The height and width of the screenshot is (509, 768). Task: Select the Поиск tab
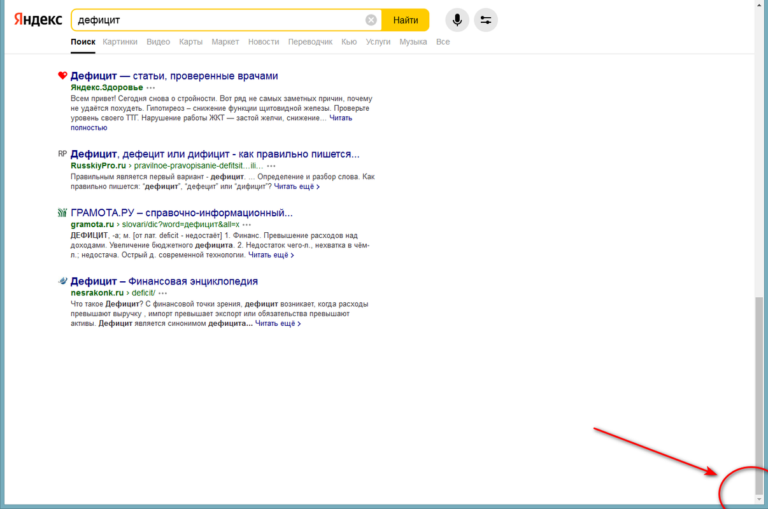point(83,41)
